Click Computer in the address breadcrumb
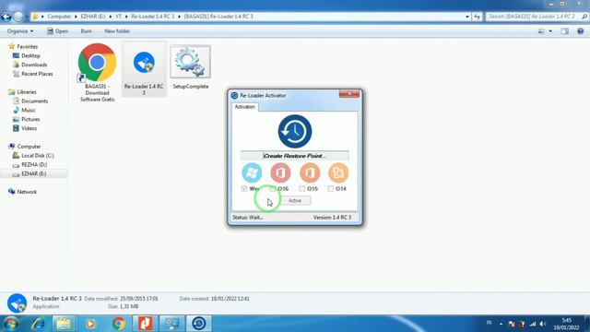 (59, 17)
